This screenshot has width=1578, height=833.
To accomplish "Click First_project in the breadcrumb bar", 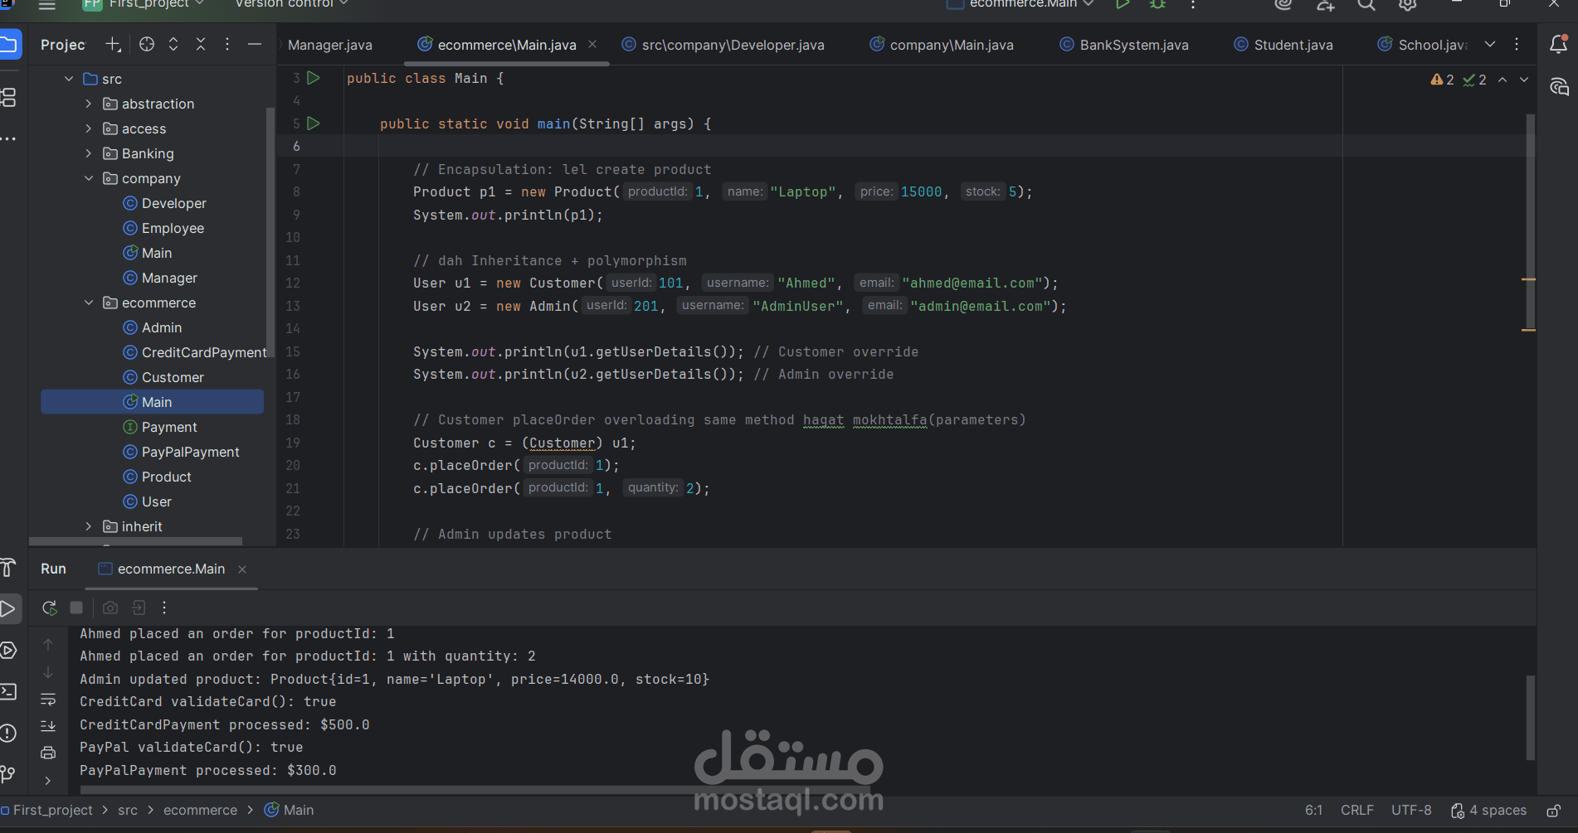I will pyautogui.click(x=54, y=810).
